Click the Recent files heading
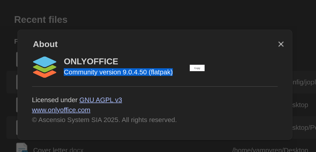316x152 pixels. tap(41, 20)
